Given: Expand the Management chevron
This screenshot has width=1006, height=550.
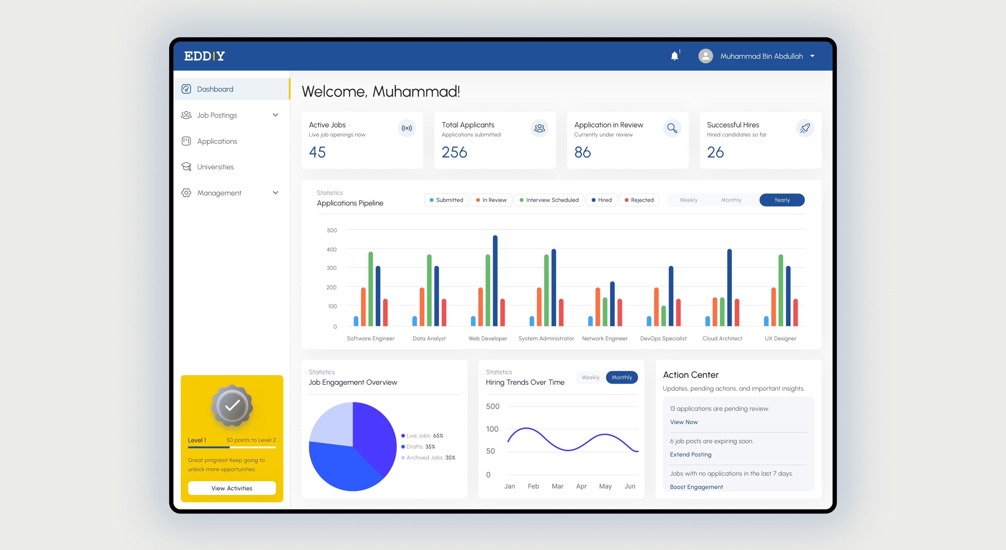Looking at the screenshot, I should 275,193.
